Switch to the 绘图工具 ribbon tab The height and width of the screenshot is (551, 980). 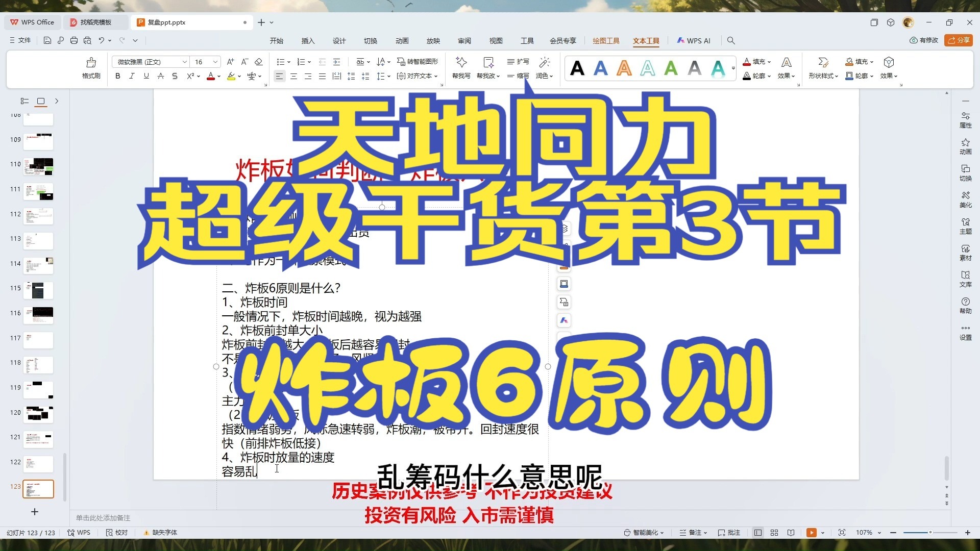606,40
